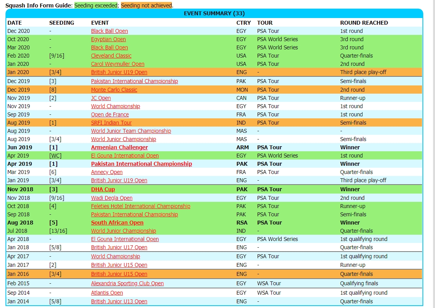Open the Annecy Open event link

tap(106, 172)
